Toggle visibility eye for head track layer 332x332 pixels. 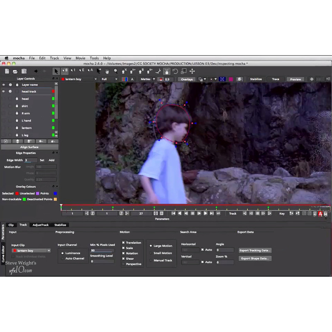coord(4,91)
